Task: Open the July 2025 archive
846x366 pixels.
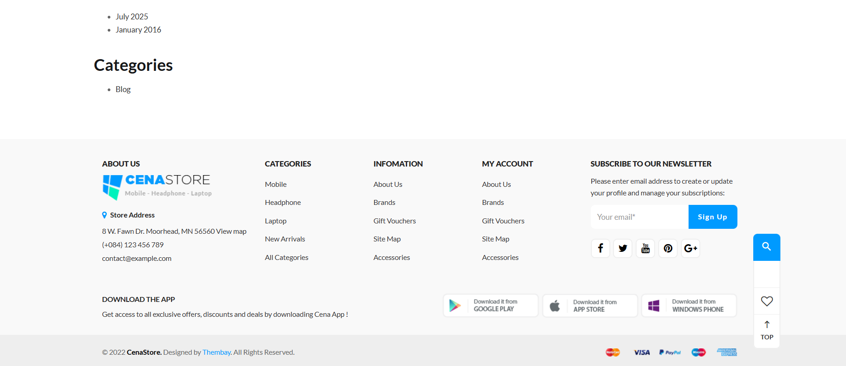Action: pyautogui.click(x=132, y=17)
